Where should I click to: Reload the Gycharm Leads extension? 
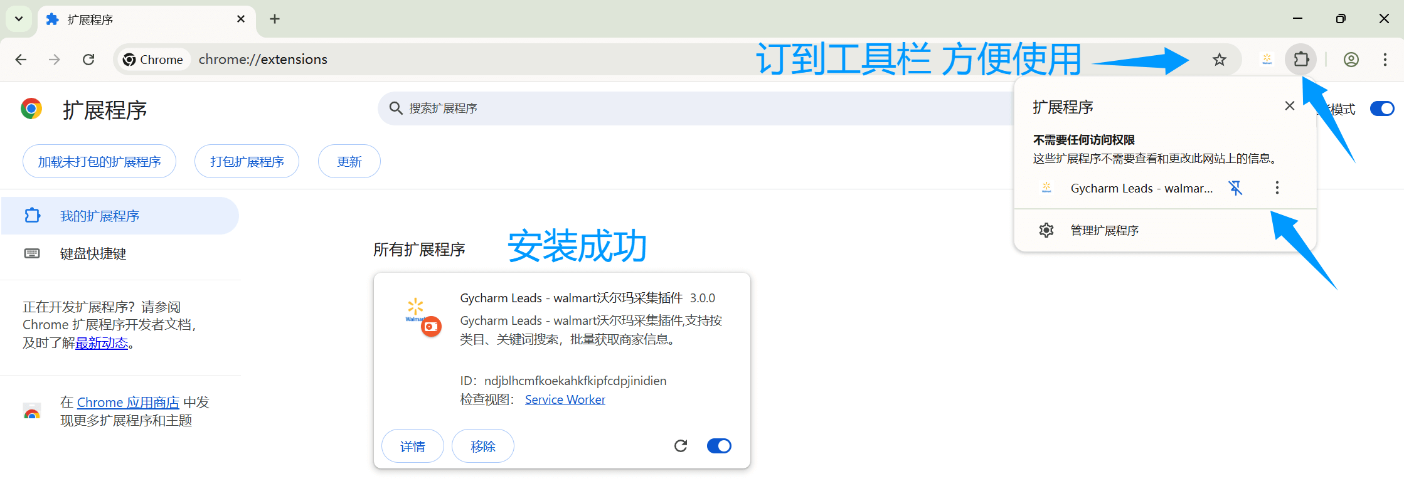click(680, 446)
